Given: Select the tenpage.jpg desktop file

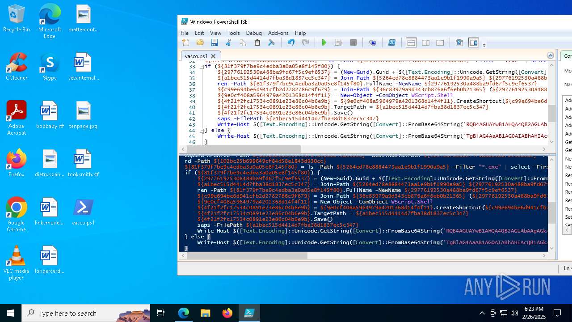Looking at the screenshot, I should pos(83,114).
